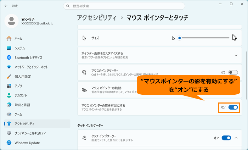Click the マウスのインジケーター icon

(x=84, y=72)
